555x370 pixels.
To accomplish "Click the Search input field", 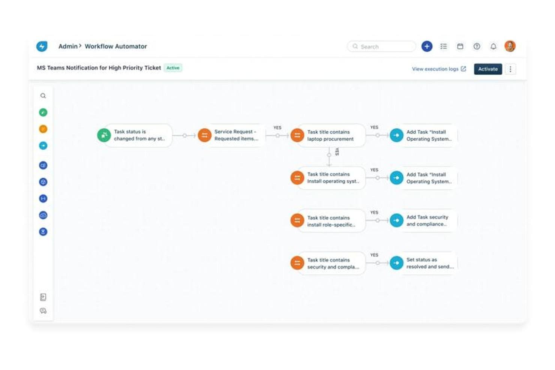I will tap(381, 46).
